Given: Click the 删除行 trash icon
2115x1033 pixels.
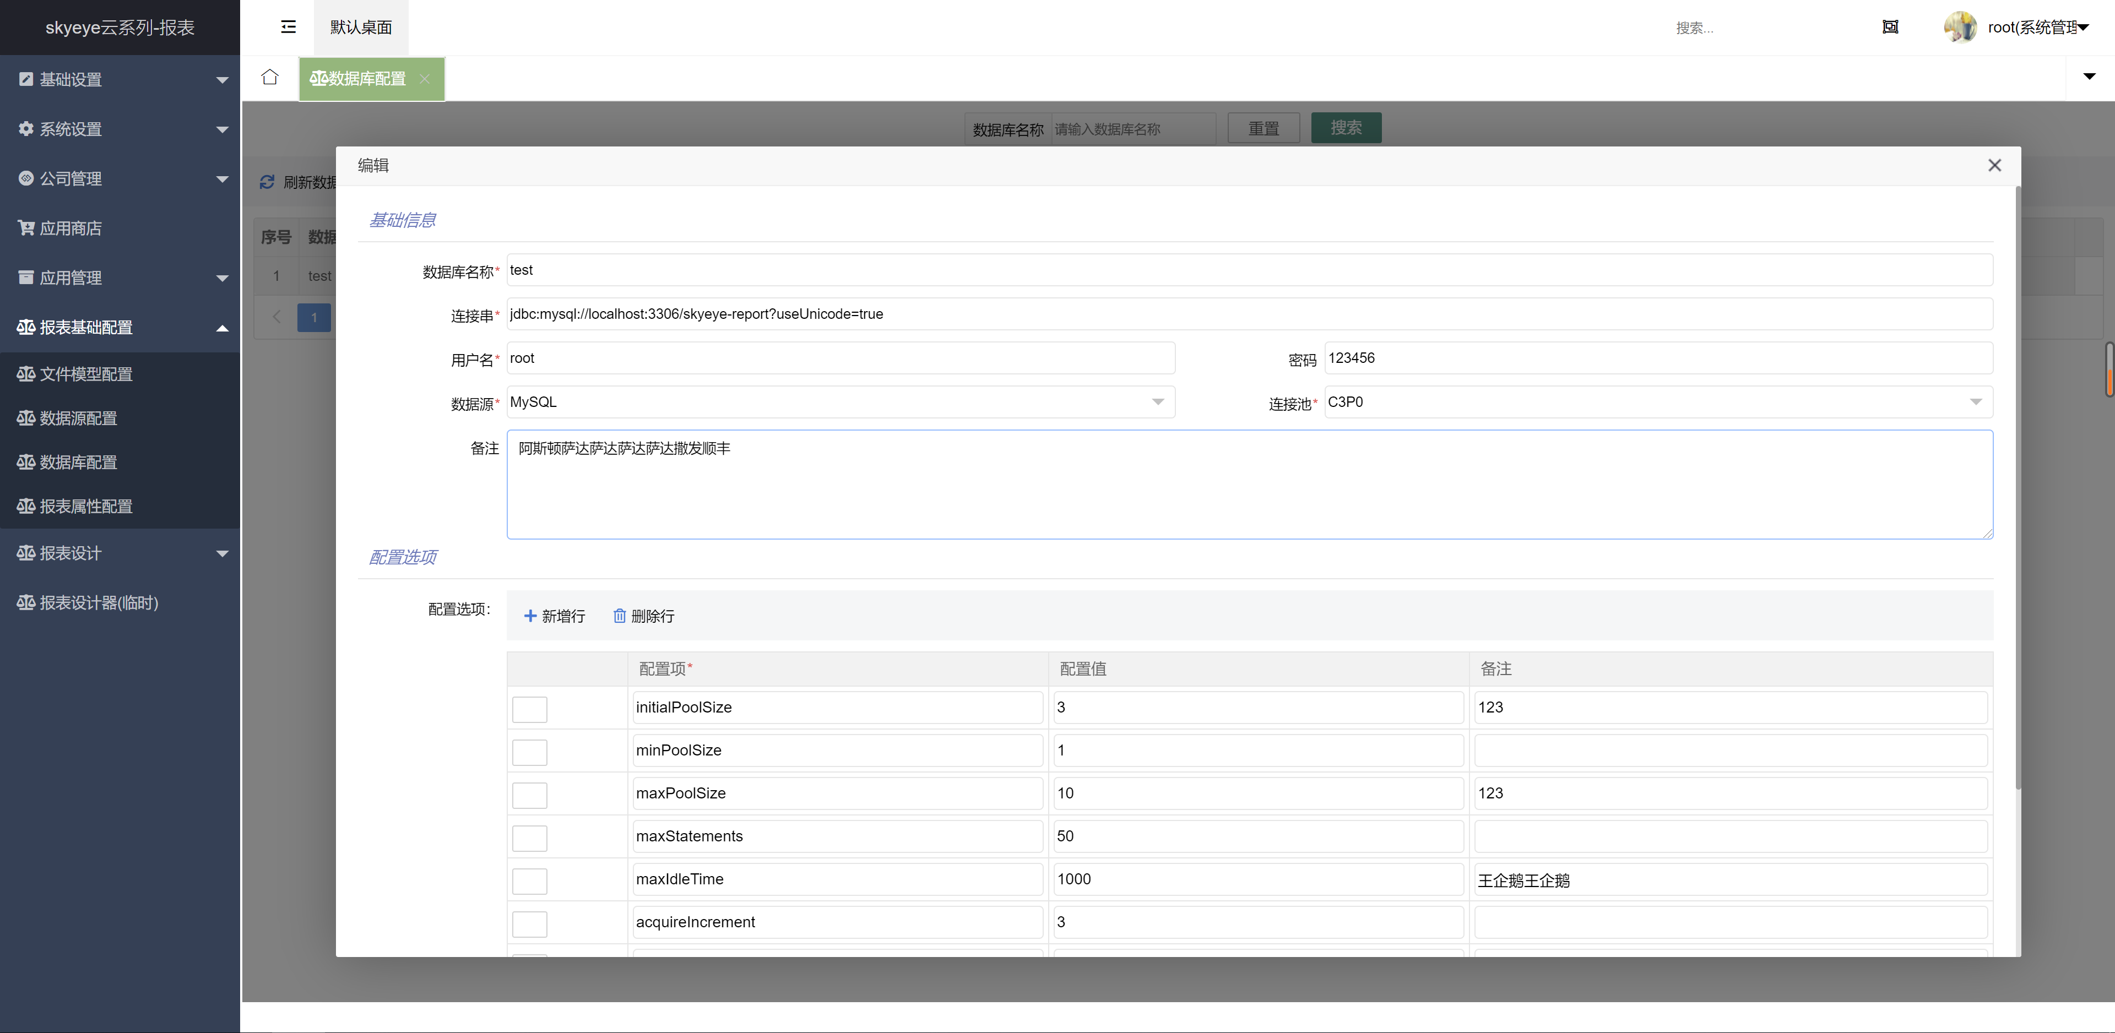Looking at the screenshot, I should click(620, 616).
